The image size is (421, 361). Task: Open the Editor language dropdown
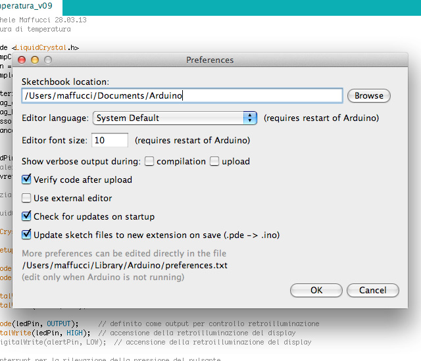pyautogui.click(x=174, y=118)
